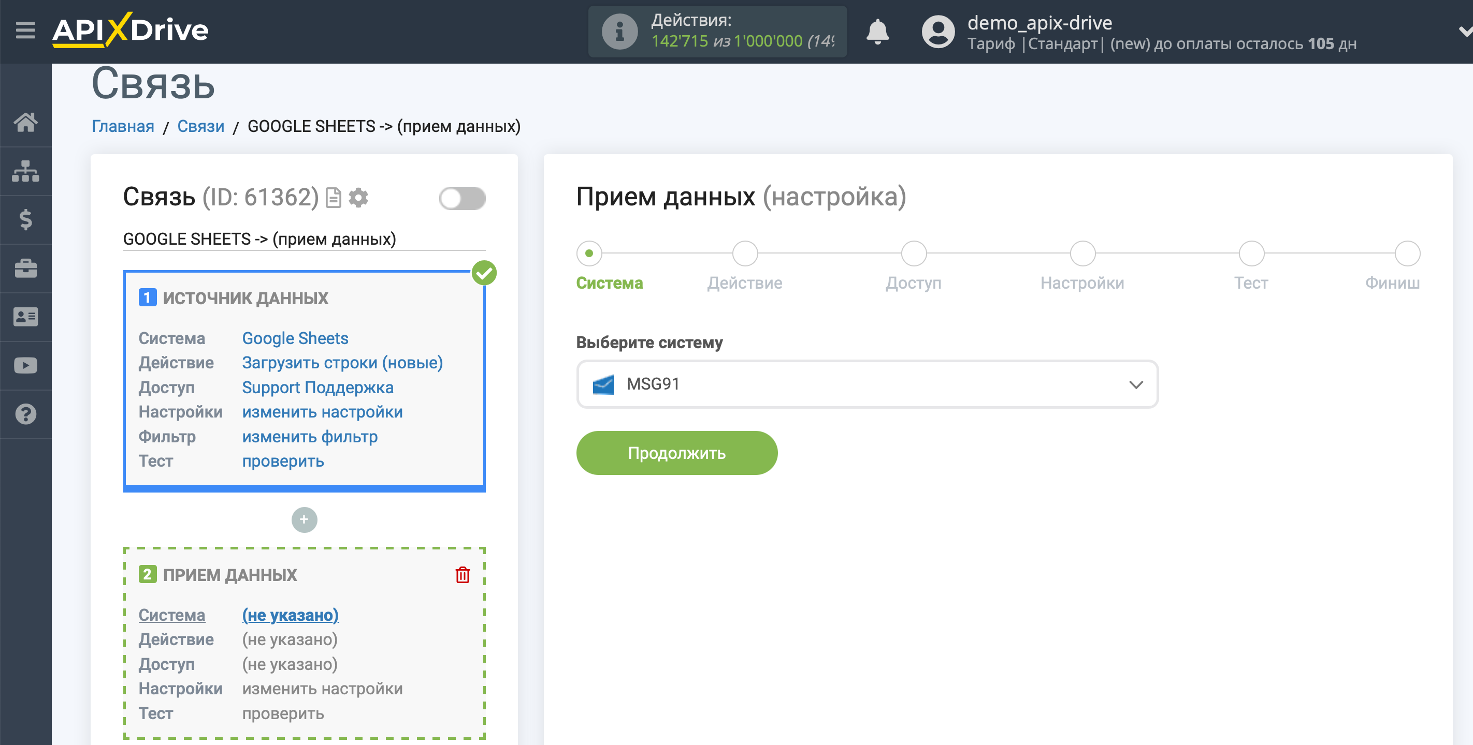Viewport: 1473px width, 745px height.
Task: Expand the user account chevron
Action: (1465, 32)
